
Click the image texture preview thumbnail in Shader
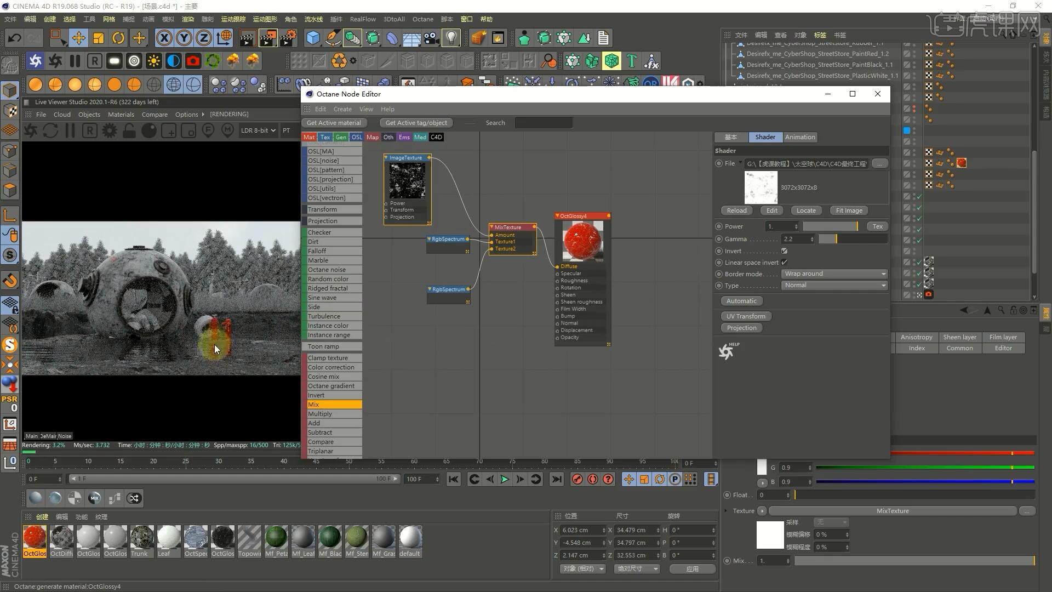point(761,187)
